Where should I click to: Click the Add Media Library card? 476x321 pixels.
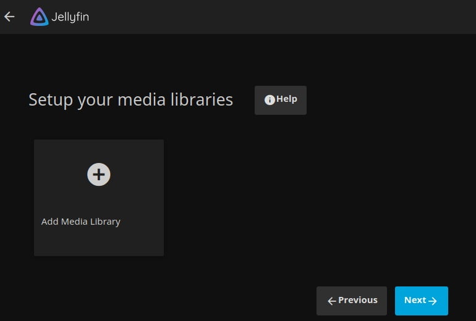[98, 198]
